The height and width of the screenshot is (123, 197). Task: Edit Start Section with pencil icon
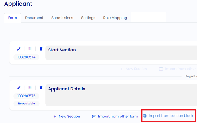click(x=19, y=49)
